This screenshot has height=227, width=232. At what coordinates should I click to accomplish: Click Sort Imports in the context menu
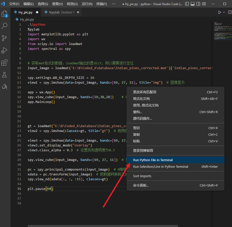coord(142,176)
